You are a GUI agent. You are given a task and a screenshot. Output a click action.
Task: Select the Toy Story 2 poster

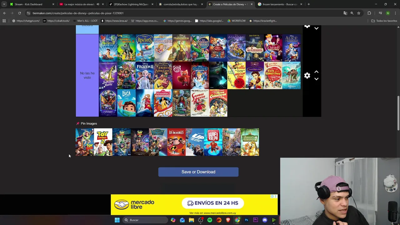pos(103,142)
